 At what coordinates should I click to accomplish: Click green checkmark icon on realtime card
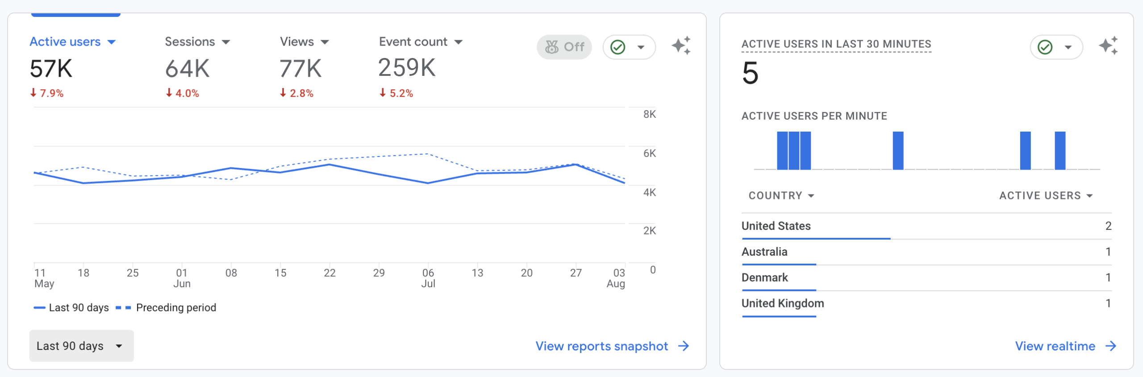click(1045, 47)
